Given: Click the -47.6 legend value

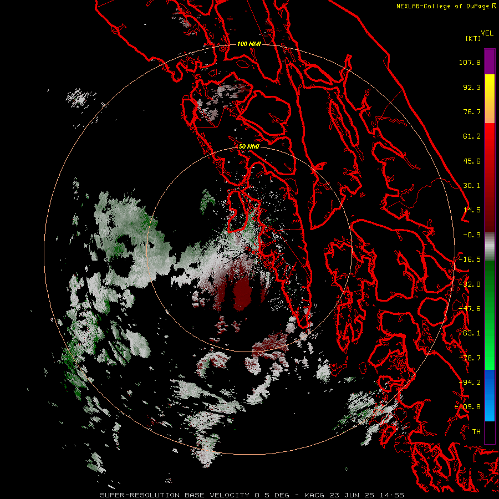Looking at the screenshot, I should tap(470, 309).
